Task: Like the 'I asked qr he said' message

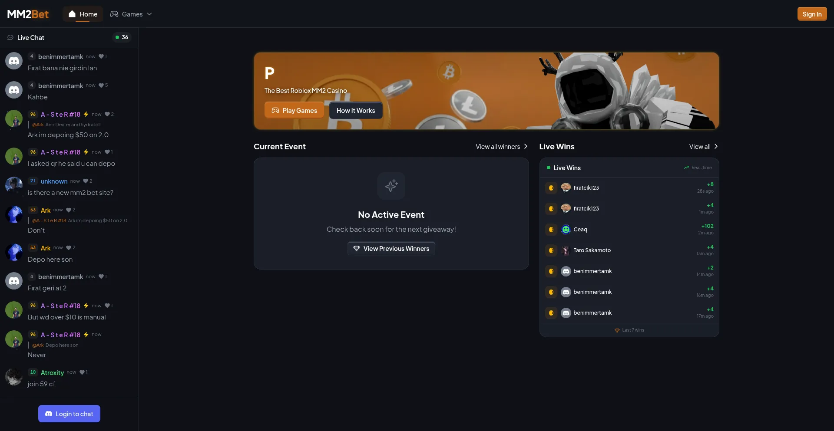Action: [109, 152]
